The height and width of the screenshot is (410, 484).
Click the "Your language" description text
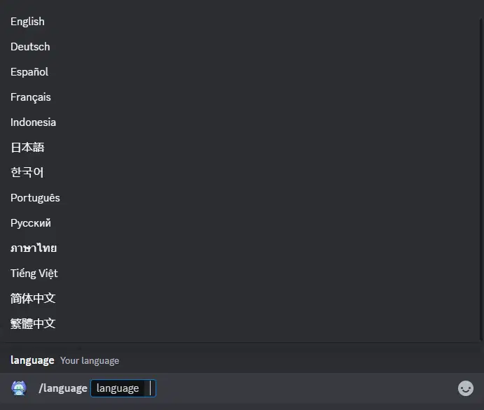(90, 361)
